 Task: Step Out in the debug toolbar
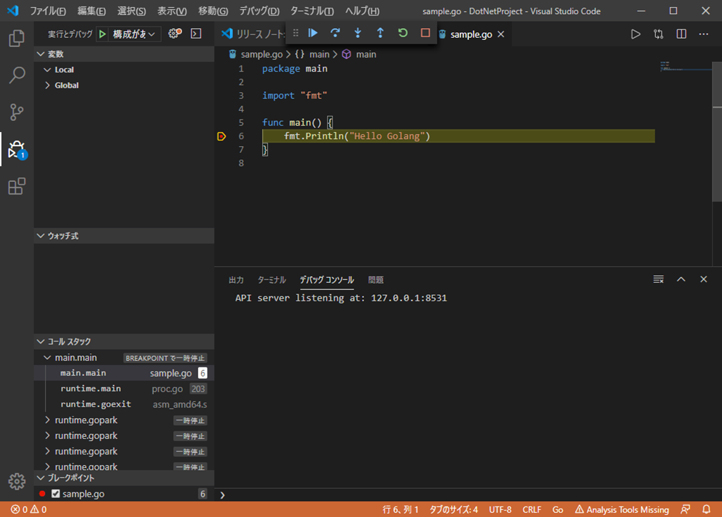(380, 33)
